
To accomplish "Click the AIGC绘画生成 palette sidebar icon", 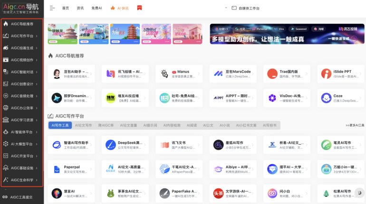I will click(x=6, y=48).
